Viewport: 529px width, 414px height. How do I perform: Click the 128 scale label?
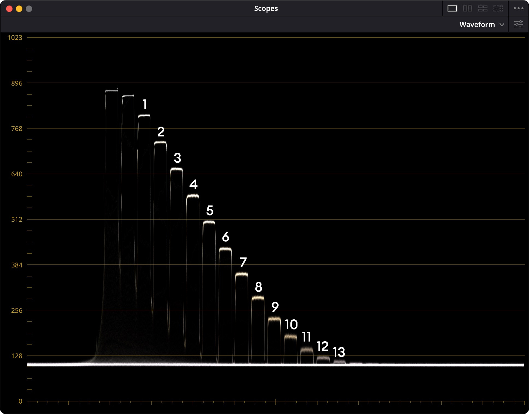point(17,356)
